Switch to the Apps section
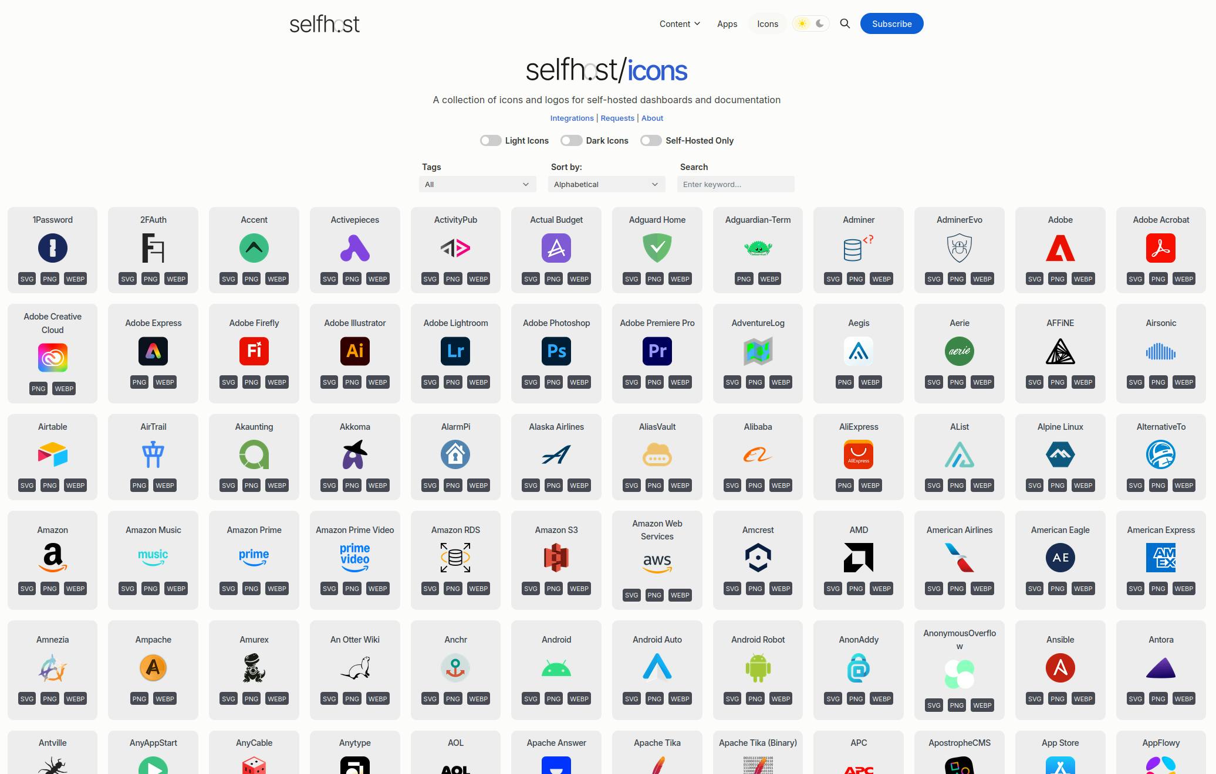Image resolution: width=1216 pixels, height=774 pixels. tap(727, 24)
